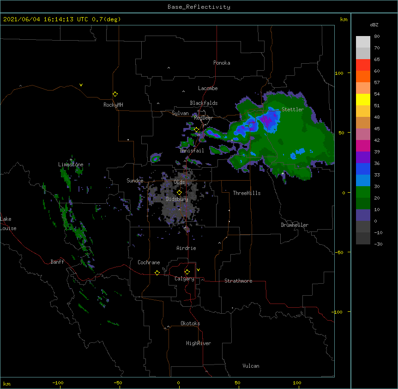Viewport: 398px width, 389px height.
Task: Pick the red 60-65 dBZ legend swatch
Action: pyautogui.click(x=363, y=65)
